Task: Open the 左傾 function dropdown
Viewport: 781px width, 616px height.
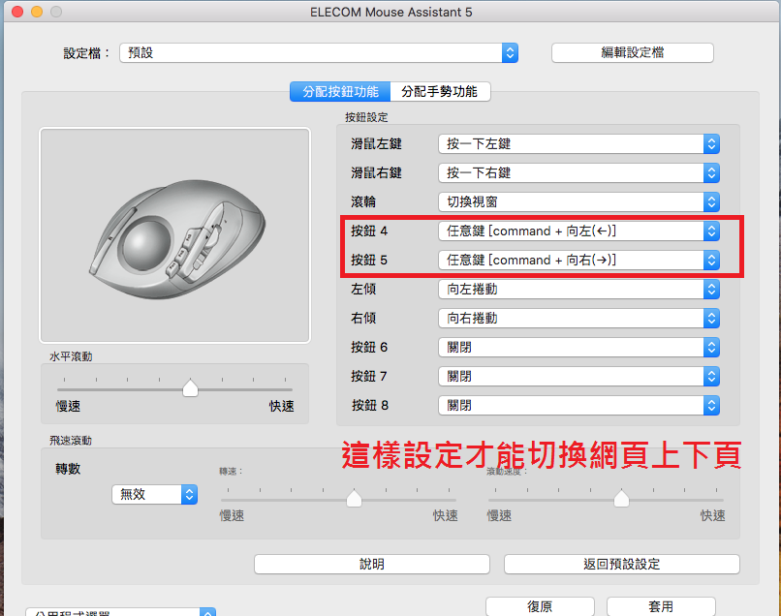Action: tap(578, 290)
